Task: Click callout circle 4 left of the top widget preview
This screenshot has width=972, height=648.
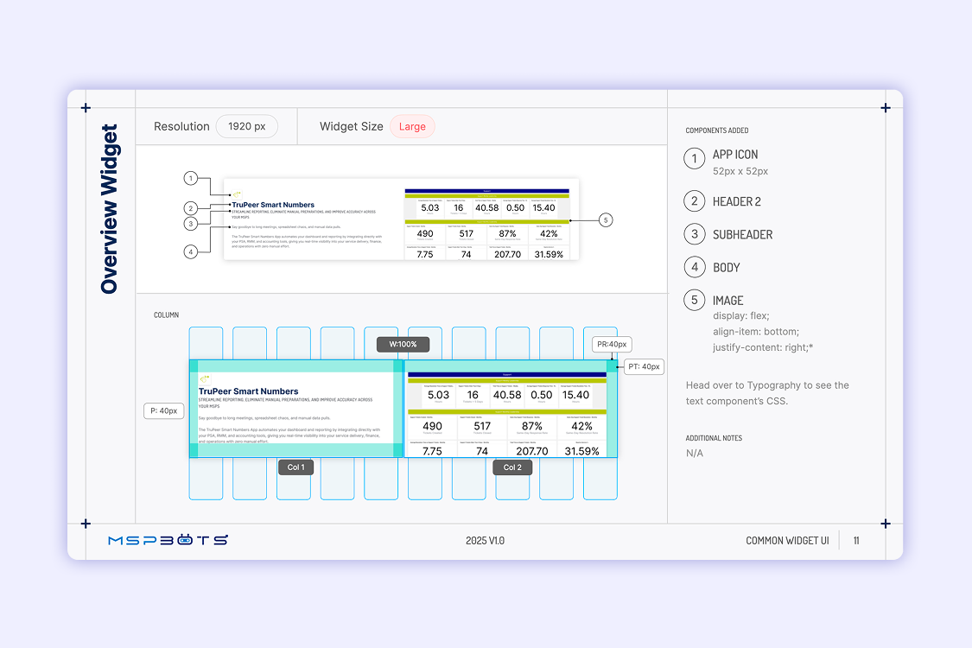Action: coord(191,251)
